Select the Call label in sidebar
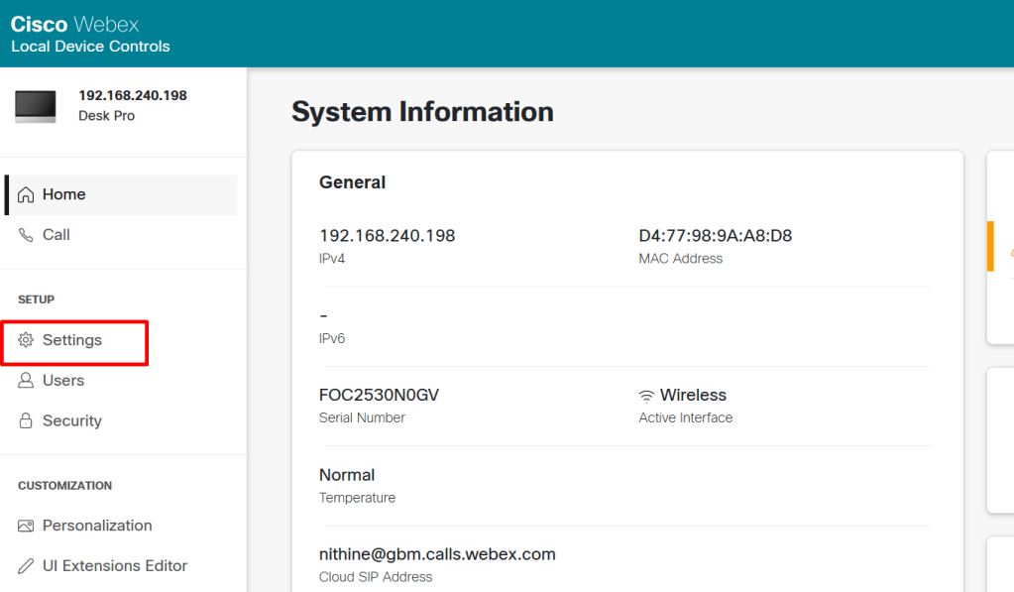Screen dimensions: 1014x592 [x=56, y=235]
